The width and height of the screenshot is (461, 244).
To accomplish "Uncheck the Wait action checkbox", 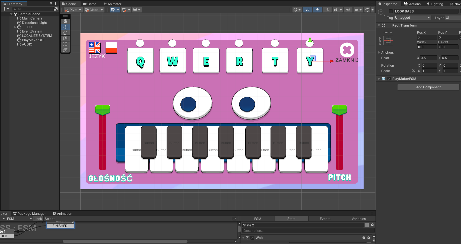I will coord(252,238).
